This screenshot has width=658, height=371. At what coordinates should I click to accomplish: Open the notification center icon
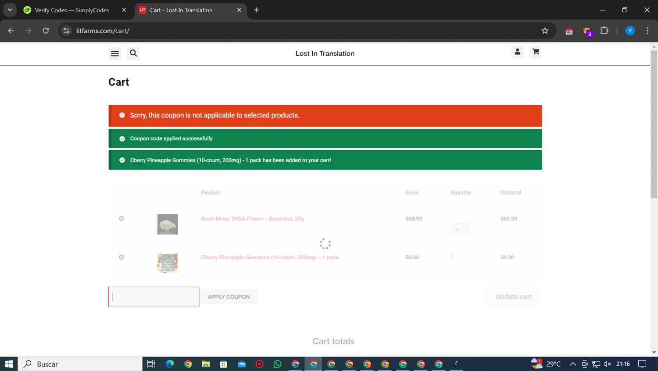[642, 364]
